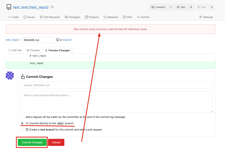Click the Git reference name error message
Screen dimensions: 225x151
pyautogui.click(x=111, y=29)
